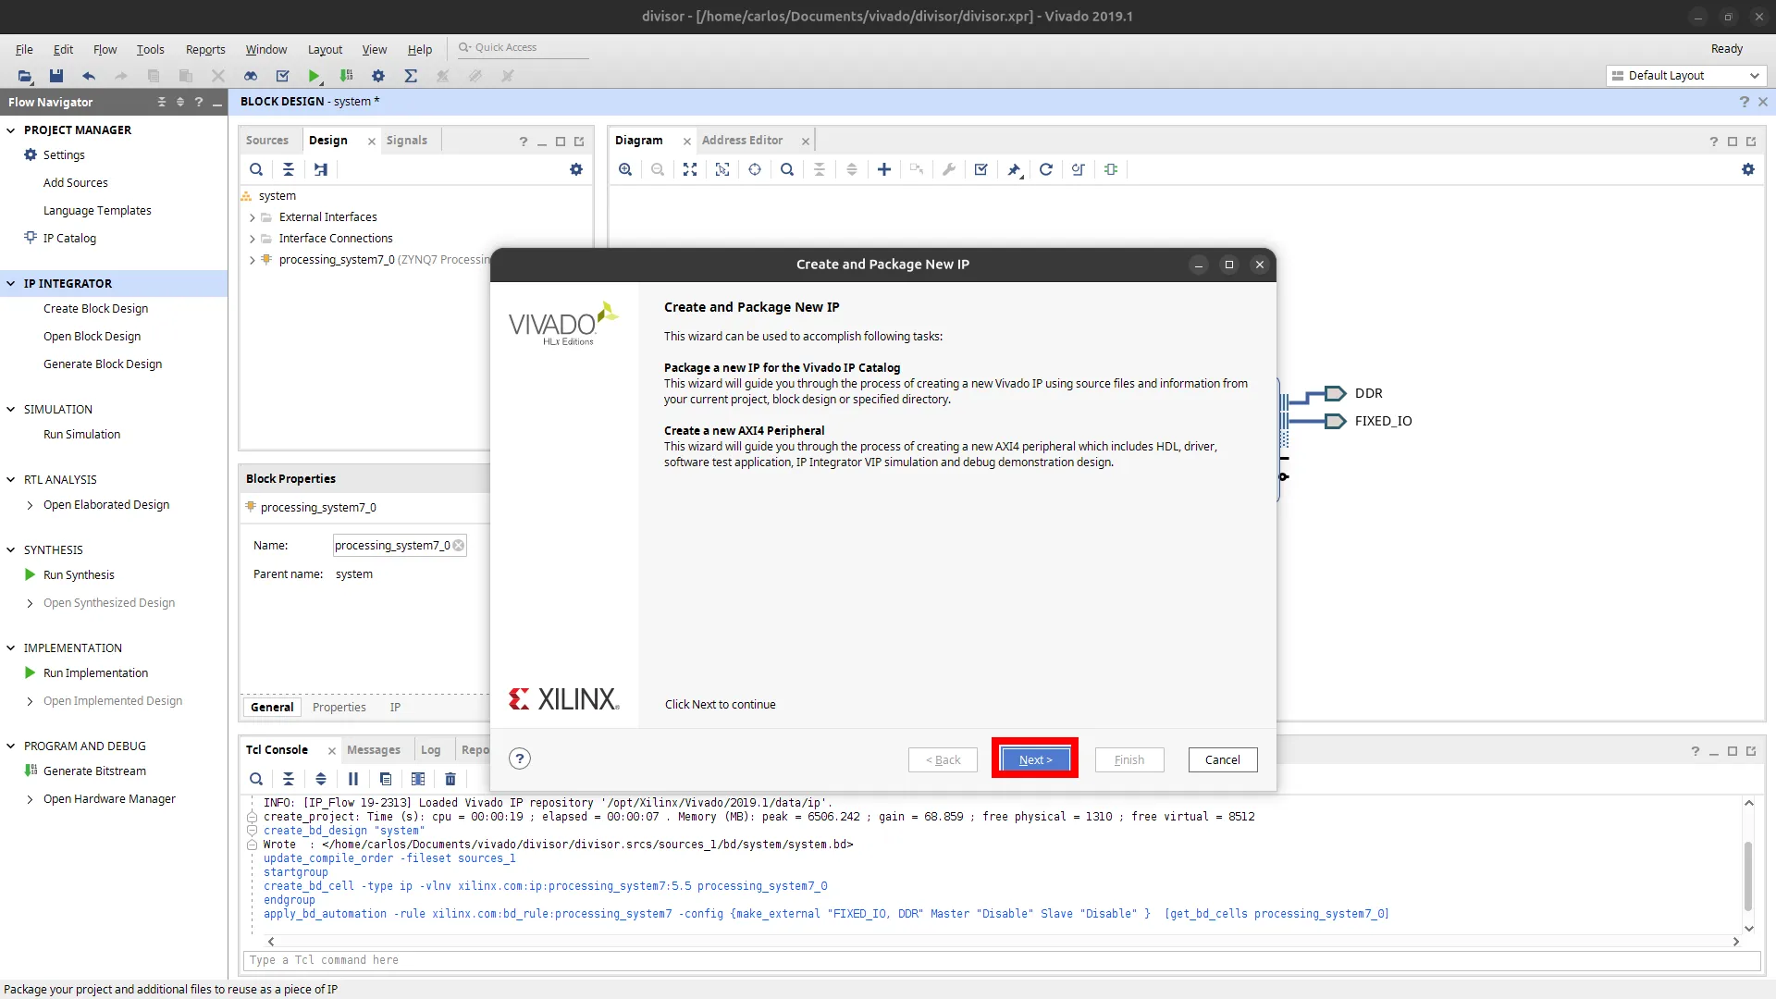The width and height of the screenshot is (1776, 999).
Task: Collapse the IP INTEGRATOR section
Action: pyautogui.click(x=11, y=284)
